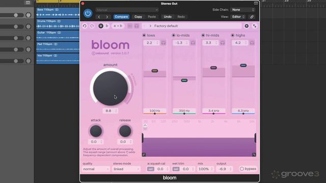The image size is (326, 183).
Task: Solo the highs band with headphone icon
Action: (x=252, y=43)
